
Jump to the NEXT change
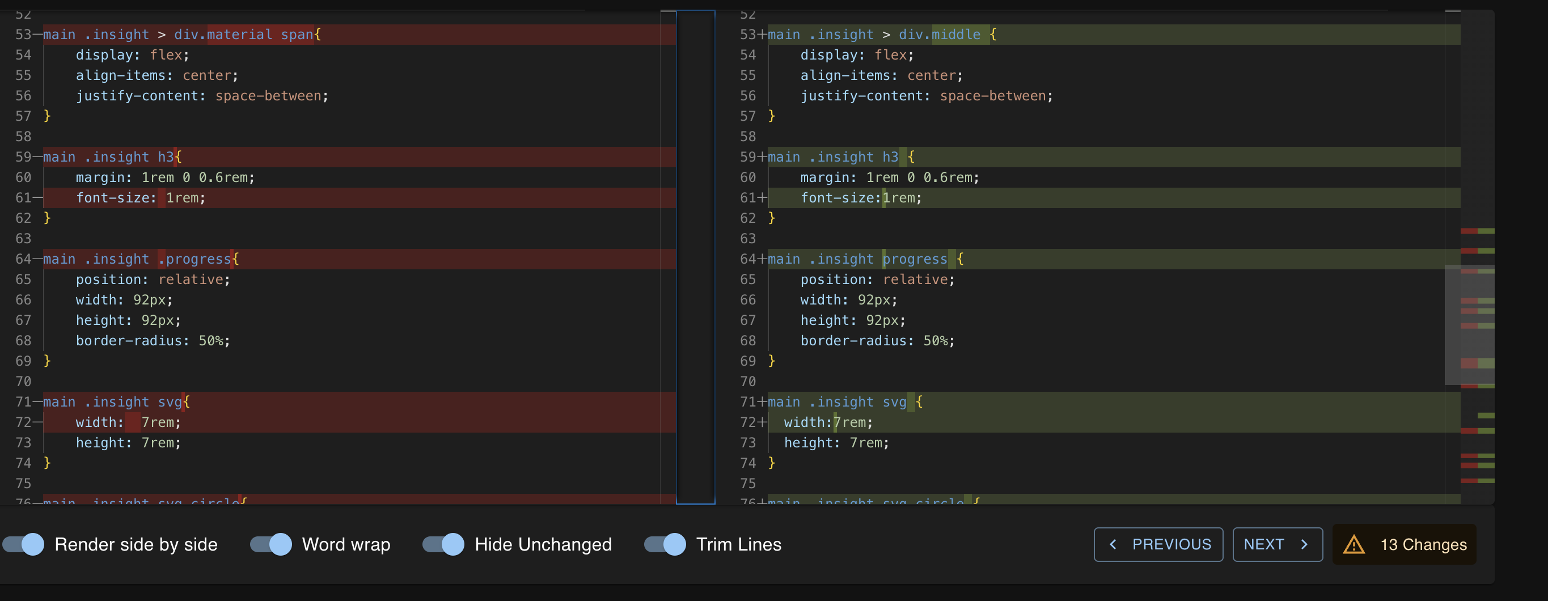1277,544
